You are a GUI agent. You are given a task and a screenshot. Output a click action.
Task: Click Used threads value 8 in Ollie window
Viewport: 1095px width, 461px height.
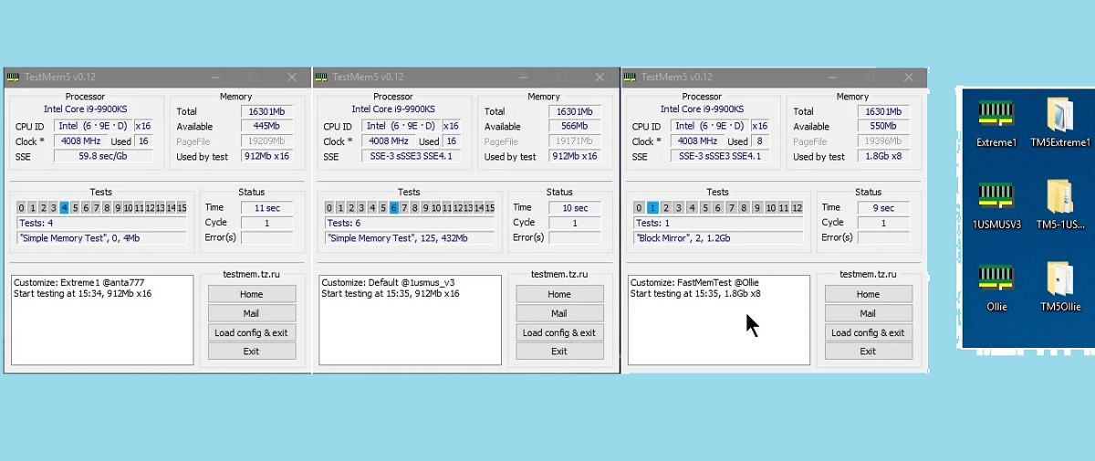point(760,141)
